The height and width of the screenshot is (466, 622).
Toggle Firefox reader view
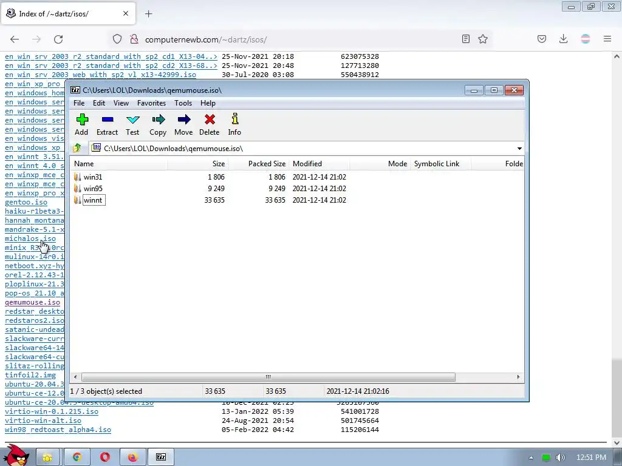point(466,39)
